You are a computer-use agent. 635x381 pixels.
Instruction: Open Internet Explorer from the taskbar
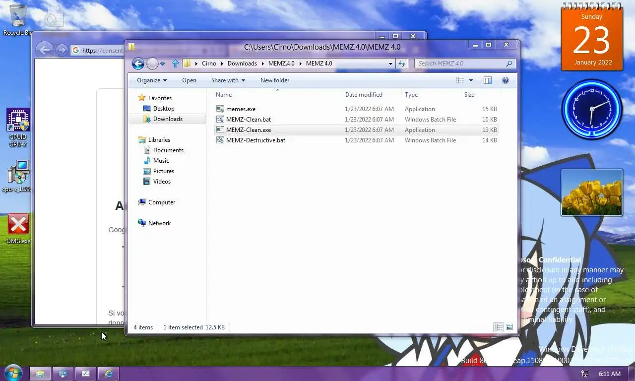click(109, 374)
